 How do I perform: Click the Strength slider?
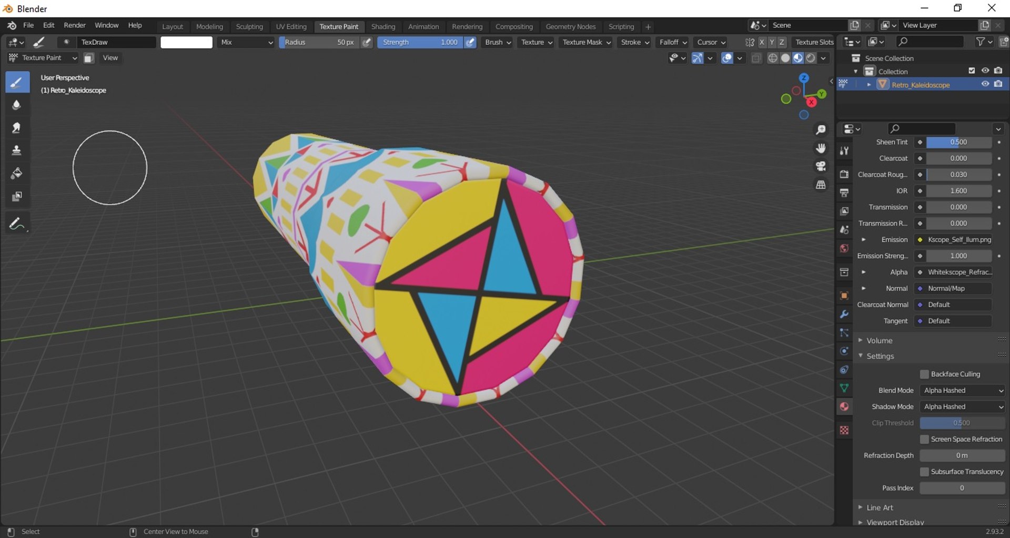(420, 42)
